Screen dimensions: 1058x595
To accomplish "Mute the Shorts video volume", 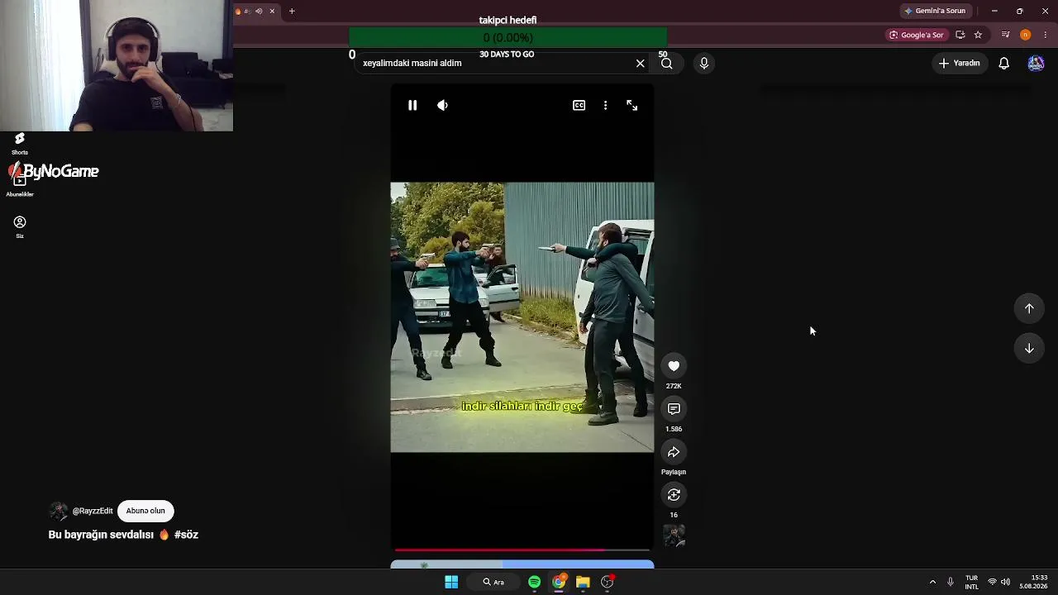I will click(443, 105).
